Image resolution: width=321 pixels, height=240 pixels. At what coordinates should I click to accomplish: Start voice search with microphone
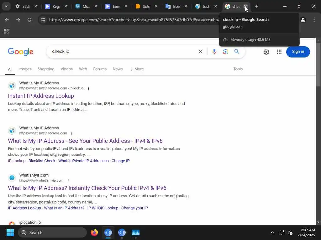coord(214,52)
